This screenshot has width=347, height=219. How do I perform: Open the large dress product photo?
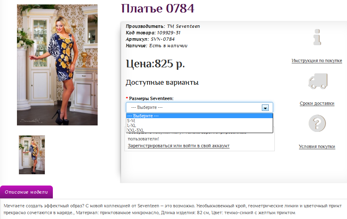pos(57,65)
